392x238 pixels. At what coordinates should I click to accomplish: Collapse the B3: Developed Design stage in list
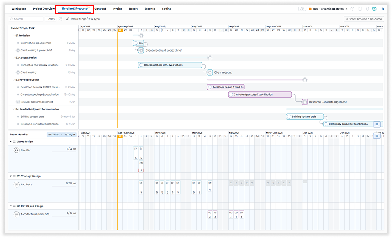click(x=13, y=80)
